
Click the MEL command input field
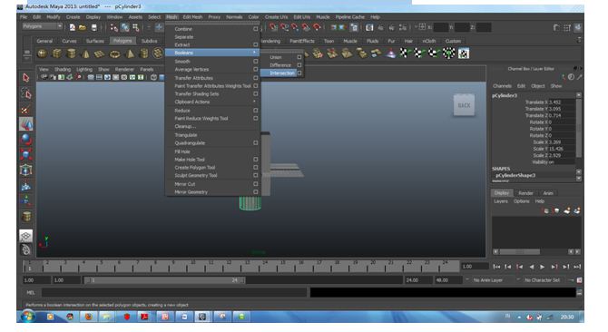click(173, 292)
